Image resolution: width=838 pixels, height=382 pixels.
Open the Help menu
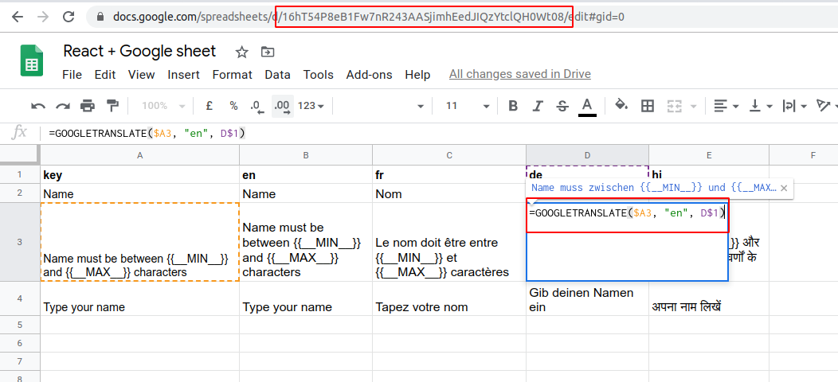(x=417, y=75)
